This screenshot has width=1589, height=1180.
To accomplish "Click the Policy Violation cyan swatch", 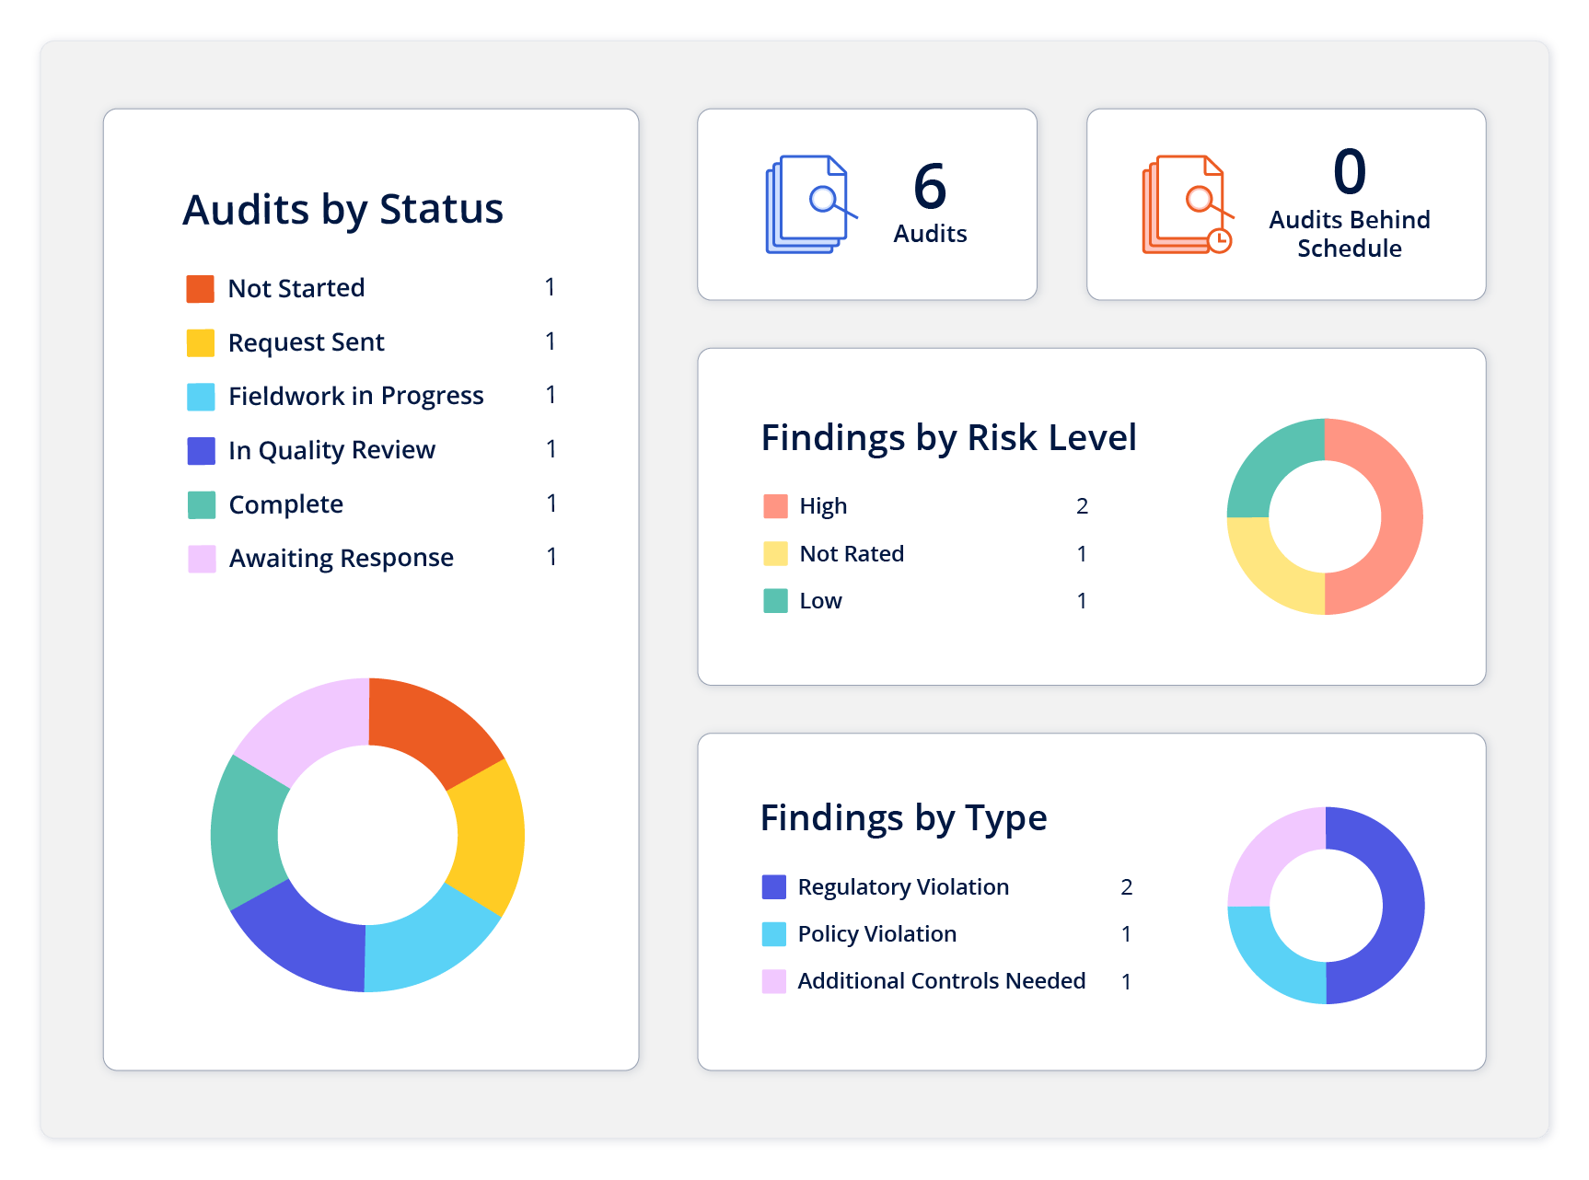I will click(x=774, y=934).
